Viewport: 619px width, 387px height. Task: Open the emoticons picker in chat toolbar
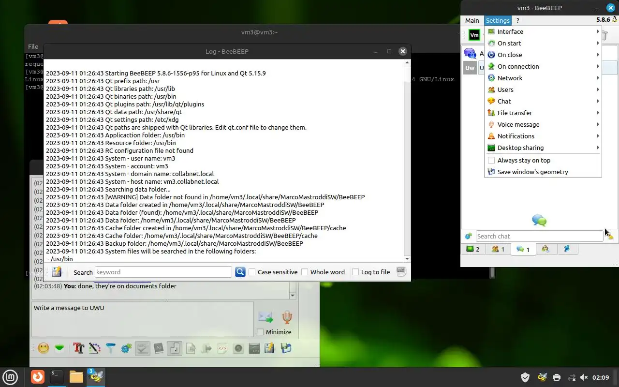[44, 348]
